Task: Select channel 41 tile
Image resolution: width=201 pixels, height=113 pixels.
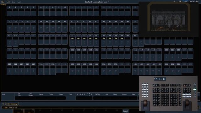Action: pos(72,26)
